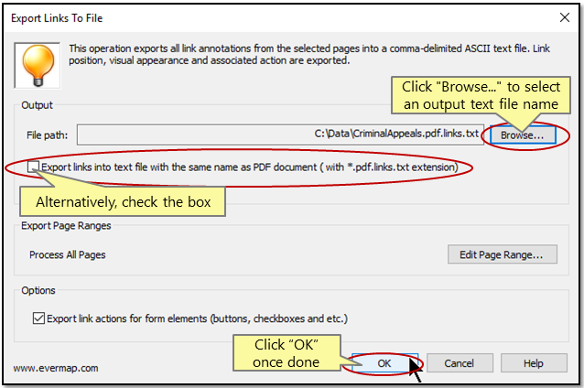Open the Edit Page Range... dialog
The height and width of the screenshot is (388, 584).
click(x=502, y=254)
